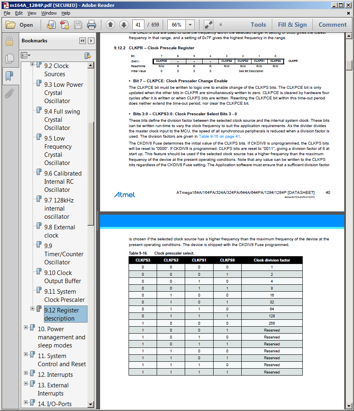Go to previous page arrow
354x411 pixels.
pos(111,24)
